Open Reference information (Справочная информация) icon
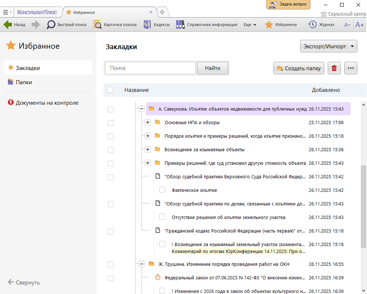The image size is (367, 294). click(180, 25)
